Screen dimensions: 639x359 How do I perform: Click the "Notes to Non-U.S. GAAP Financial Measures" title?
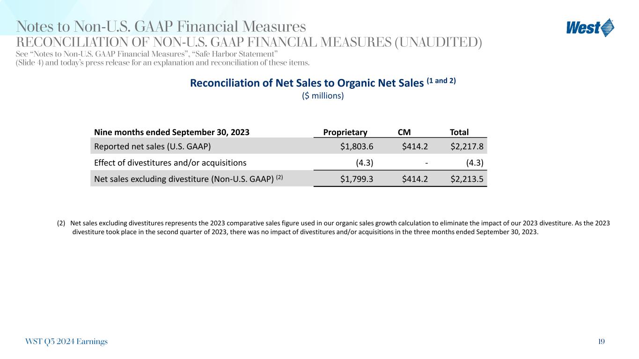pos(161,26)
